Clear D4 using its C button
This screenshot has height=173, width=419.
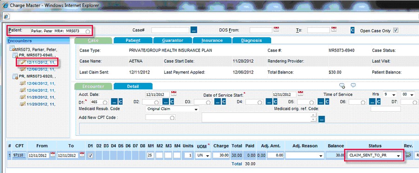pyautogui.click(x=275, y=101)
